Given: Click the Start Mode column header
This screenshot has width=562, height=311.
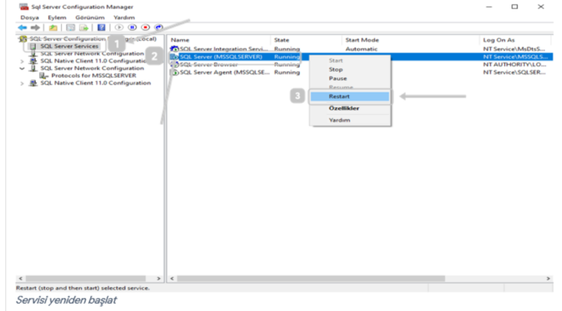Looking at the screenshot, I should 361,39.
